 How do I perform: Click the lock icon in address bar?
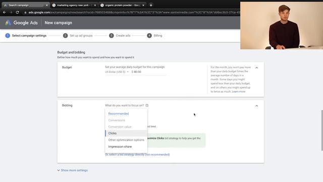coord(25,13)
